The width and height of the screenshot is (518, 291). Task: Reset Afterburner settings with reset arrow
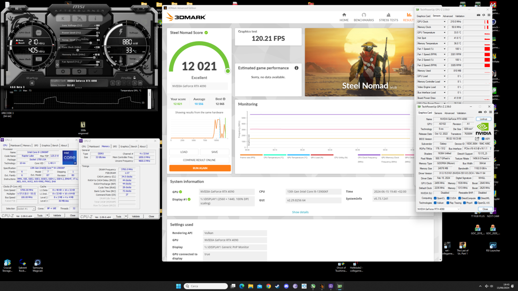79,72
